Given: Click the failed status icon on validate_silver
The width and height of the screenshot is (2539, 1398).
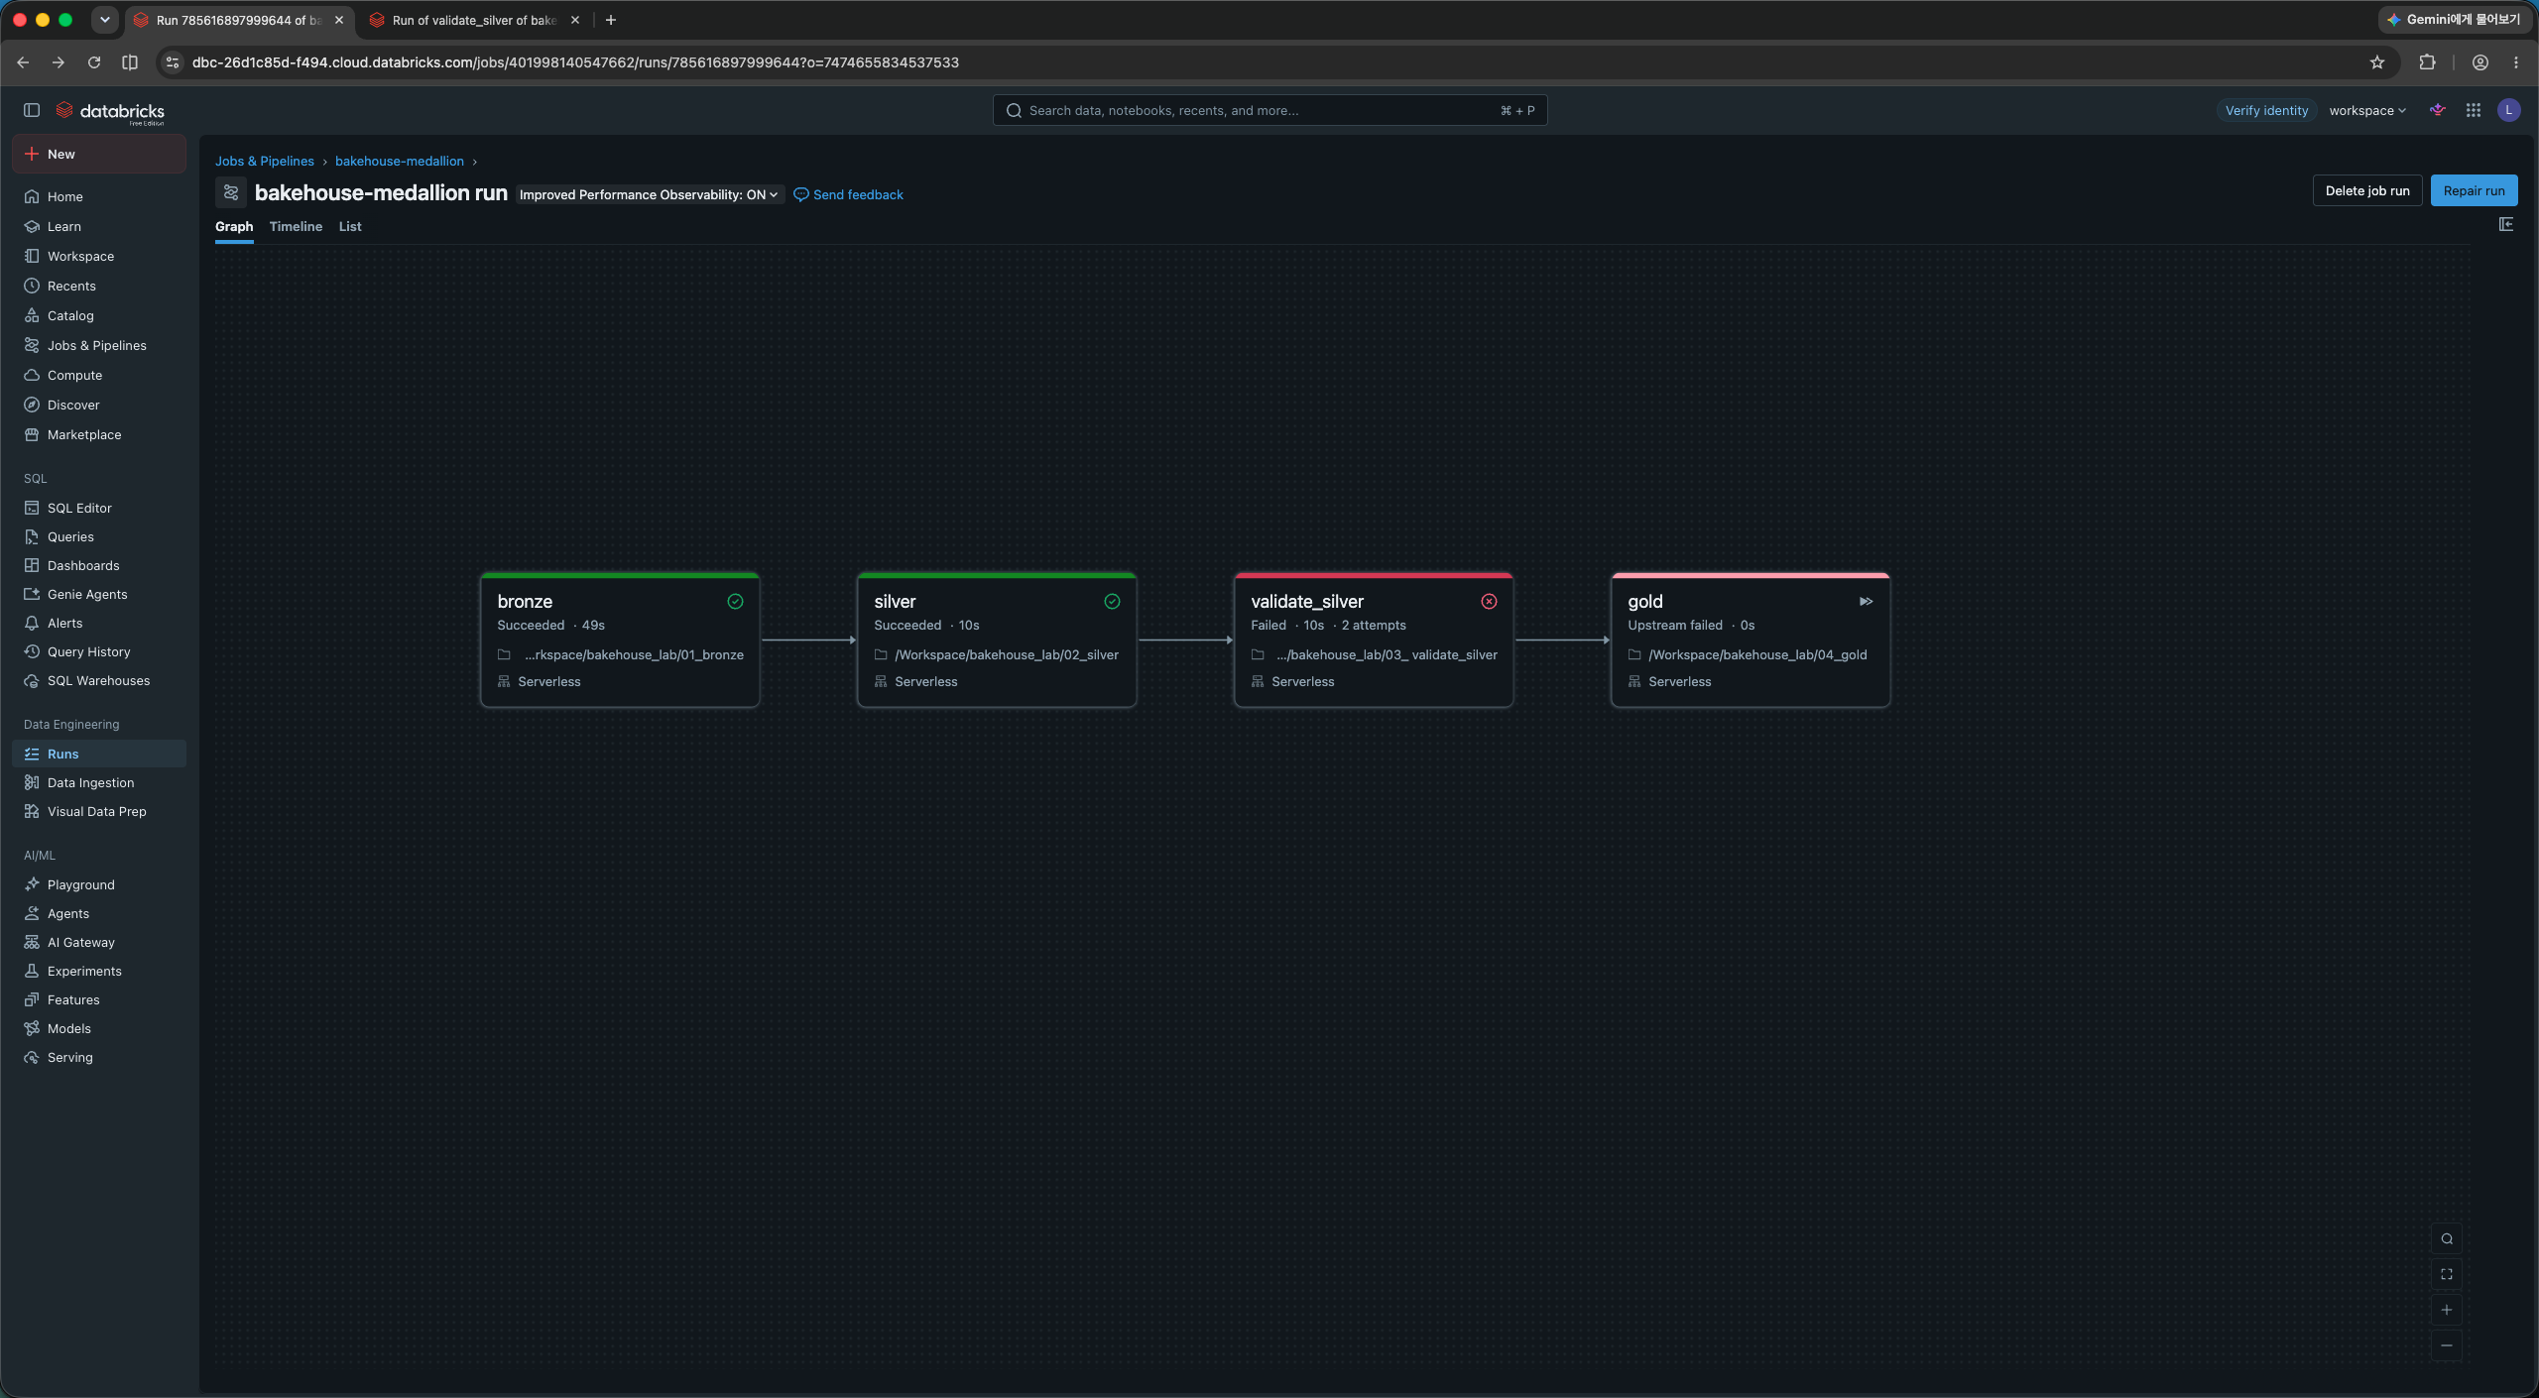Looking at the screenshot, I should click(x=1489, y=601).
